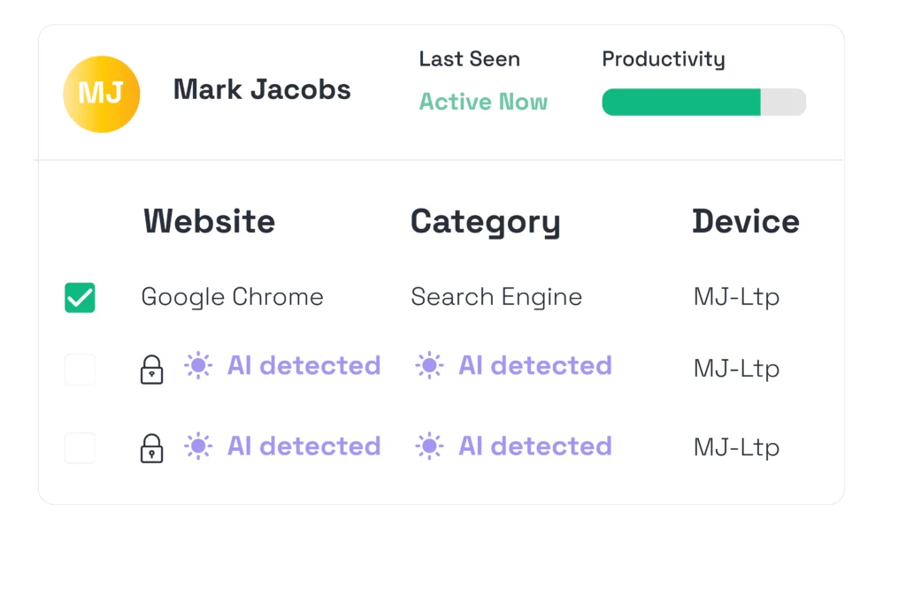906x610 pixels.
Task: Select the Google Chrome website entry
Action: [x=232, y=297]
